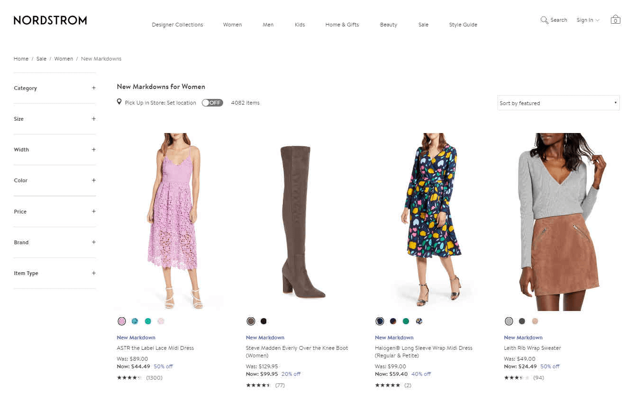
Task: Click the Search magnifier icon
Action: pos(544,20)
